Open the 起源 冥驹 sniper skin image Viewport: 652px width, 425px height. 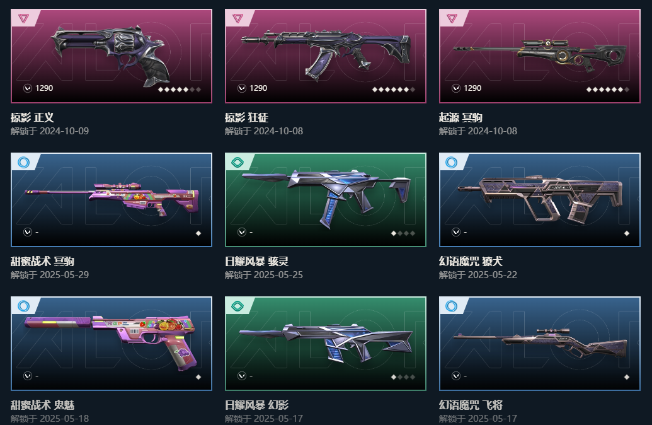tap(540, 56)
